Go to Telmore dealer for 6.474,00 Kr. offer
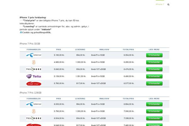This screenshot has width=189, height=126. point(154,69)
